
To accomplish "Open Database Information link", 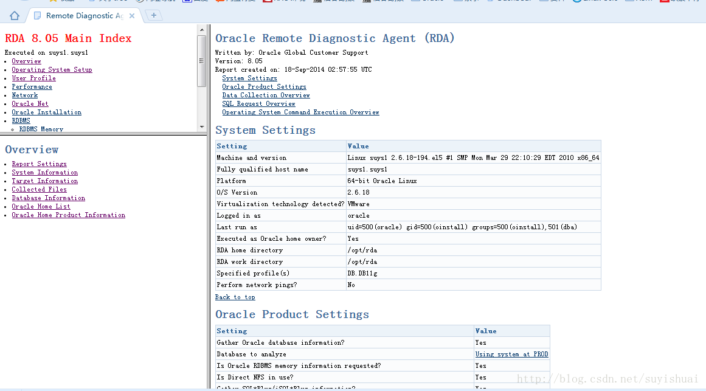I will (48, 198).
